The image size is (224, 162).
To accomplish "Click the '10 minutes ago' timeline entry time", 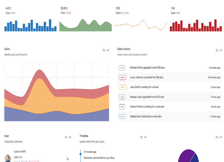I will click(90, 152).
